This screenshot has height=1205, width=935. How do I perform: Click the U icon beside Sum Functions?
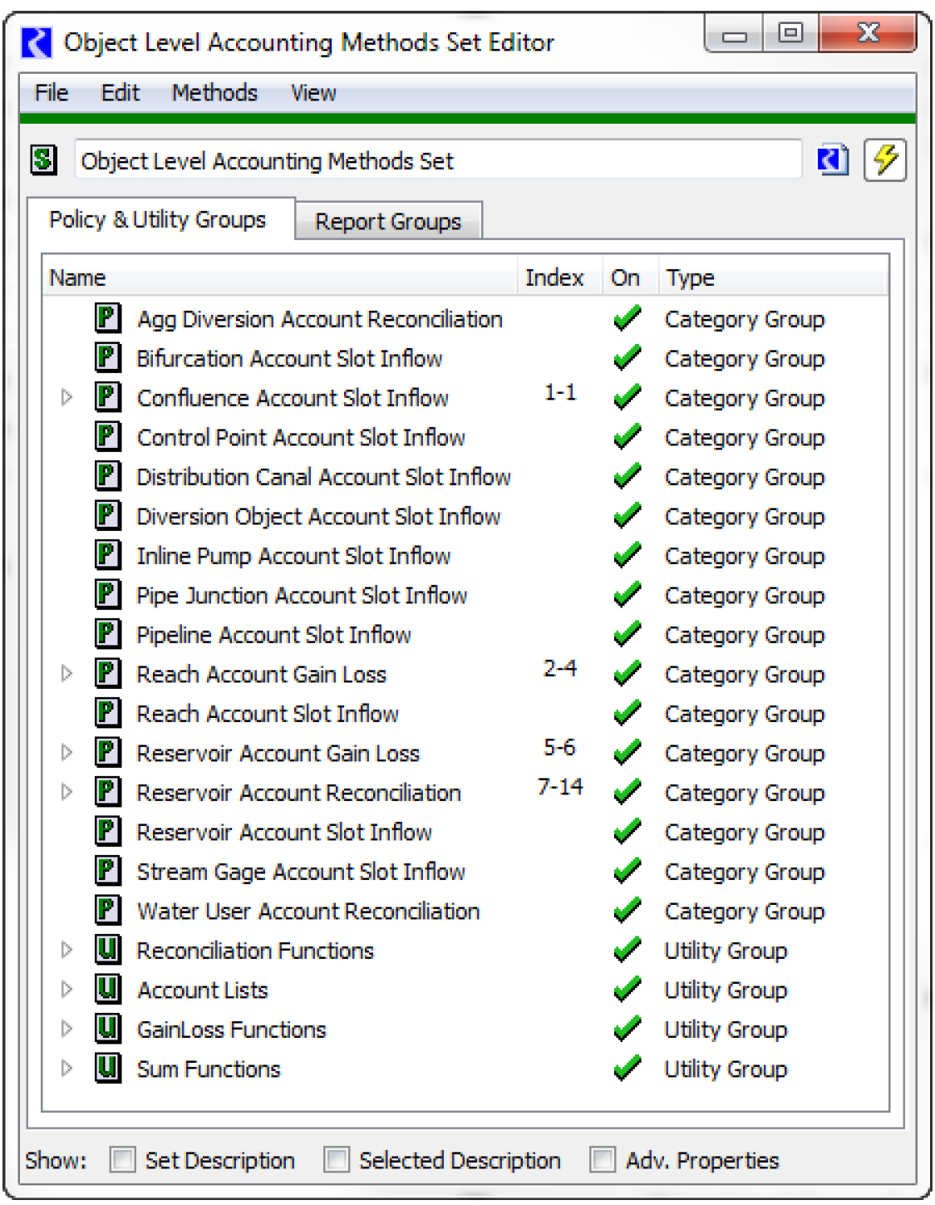[x=108, y=1068]
